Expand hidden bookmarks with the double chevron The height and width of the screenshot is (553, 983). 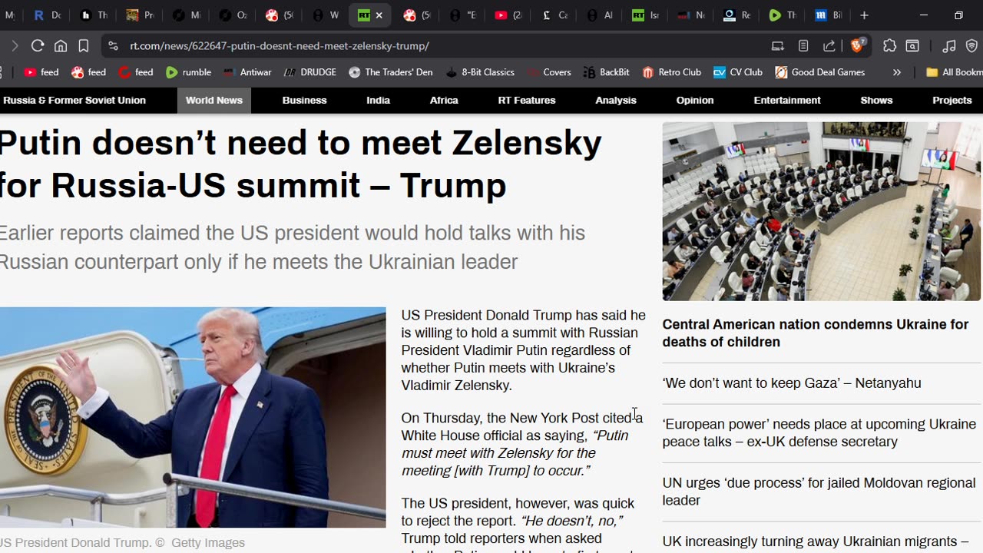point(896,72)
